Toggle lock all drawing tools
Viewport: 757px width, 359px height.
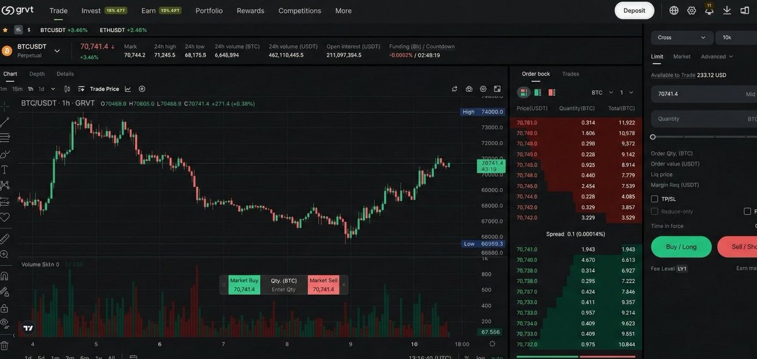pyautogui.click(x=4, y=309)
